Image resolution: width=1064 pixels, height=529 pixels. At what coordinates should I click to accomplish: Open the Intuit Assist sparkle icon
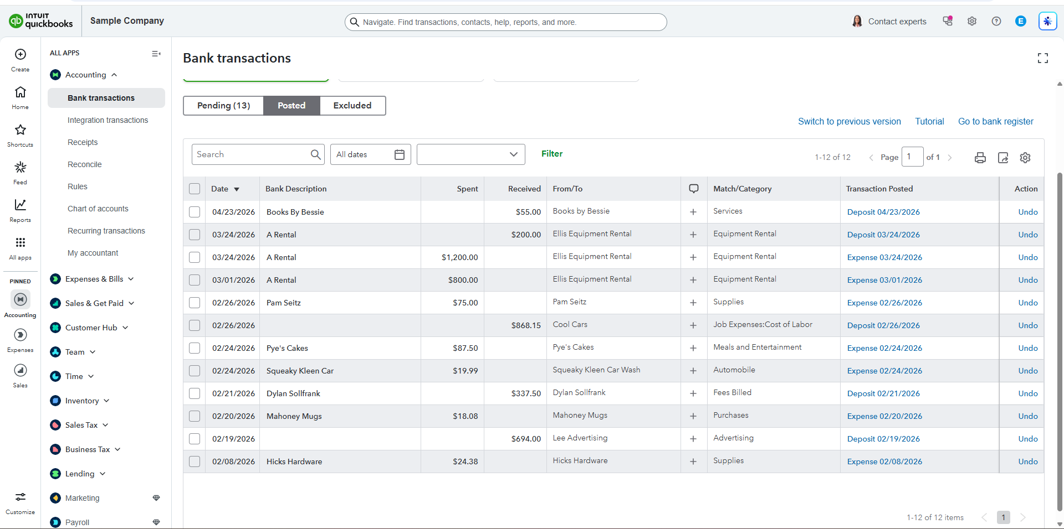pos(1047,22)
